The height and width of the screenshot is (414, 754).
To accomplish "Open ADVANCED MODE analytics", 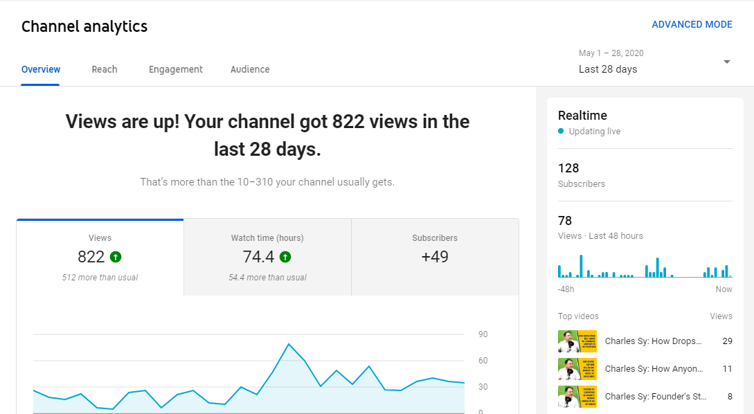I will tap(692, 24).
